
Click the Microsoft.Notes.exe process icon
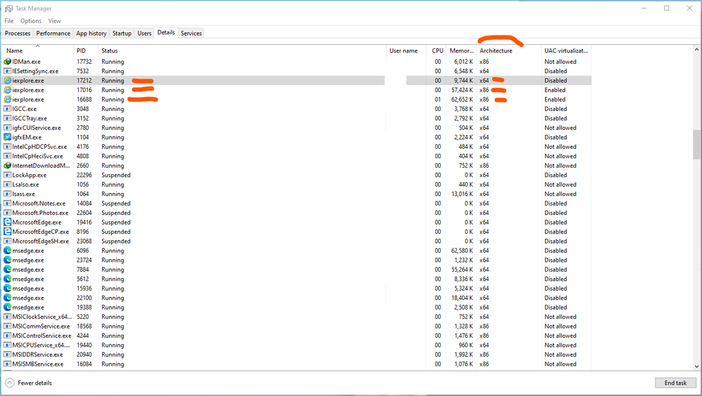(7, 204)
